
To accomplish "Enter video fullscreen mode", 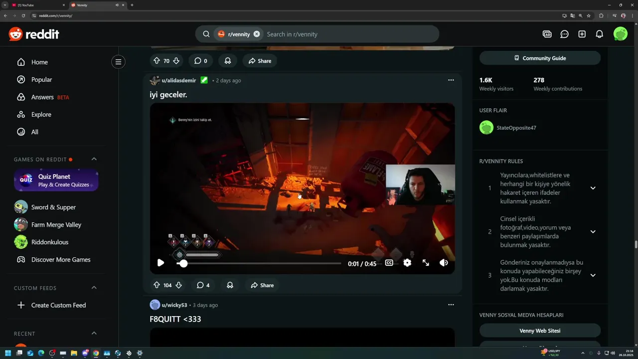I will point(426,263).
